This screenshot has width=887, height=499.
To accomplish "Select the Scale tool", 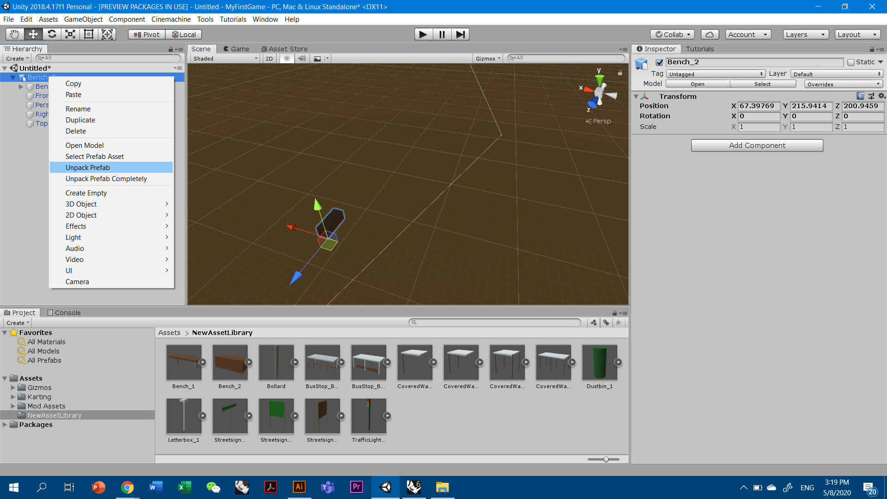I will click(x=70, y=34).
